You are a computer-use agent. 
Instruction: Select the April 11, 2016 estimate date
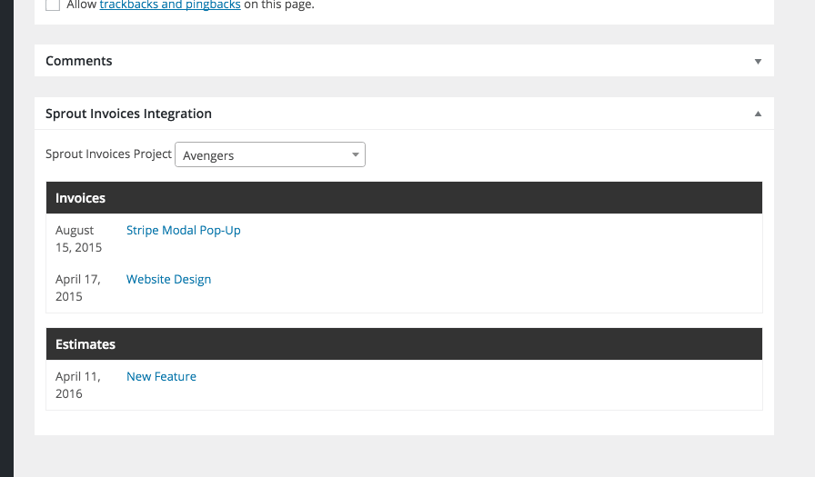coord(77,385)
